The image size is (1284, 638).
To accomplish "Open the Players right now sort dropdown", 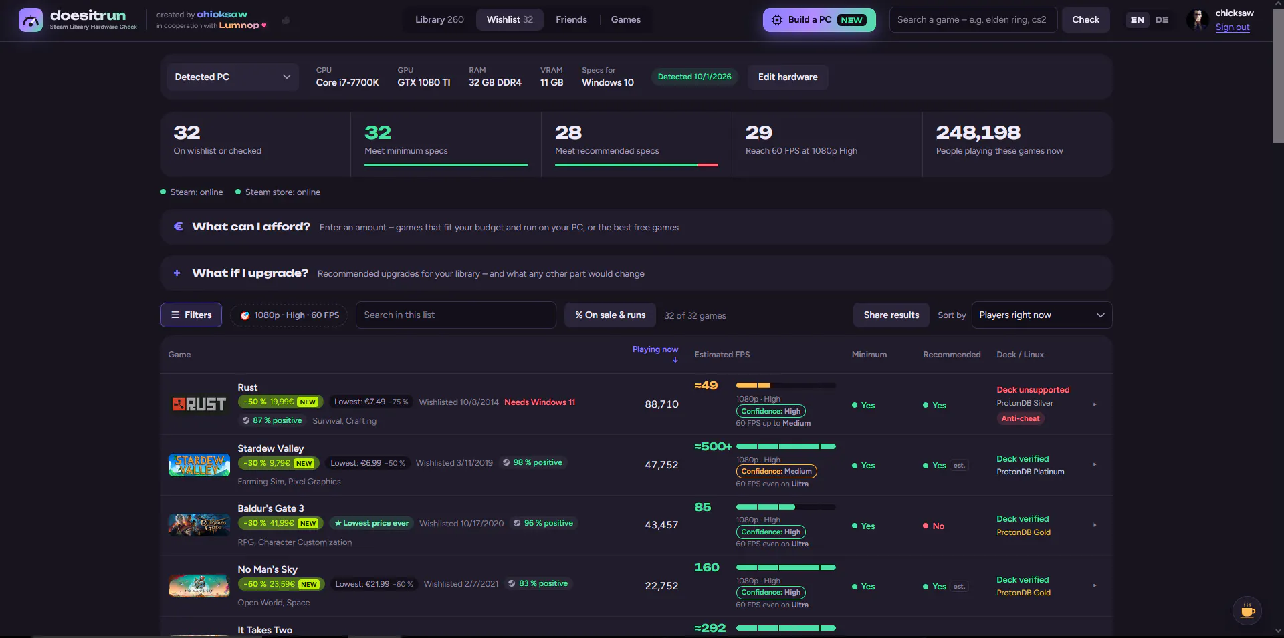I will (x=1041, y=315).
